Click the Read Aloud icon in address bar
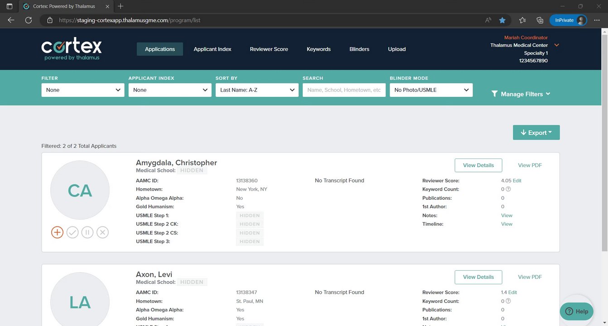This screenshot has width=608, height=326. click(488, 20)
